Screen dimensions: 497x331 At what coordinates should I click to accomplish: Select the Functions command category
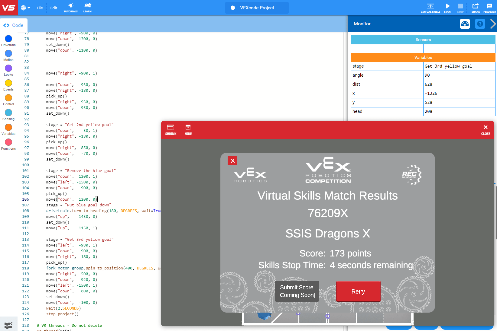tap(8, 144)
